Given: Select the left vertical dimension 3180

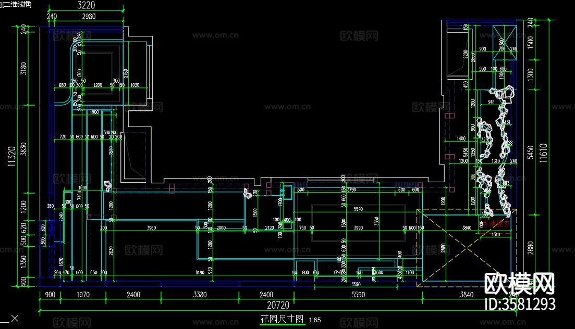Looking at the screenshot, I should pyautogui.click(x=23, y=69).
